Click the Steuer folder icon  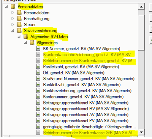[x=19, y=24]
